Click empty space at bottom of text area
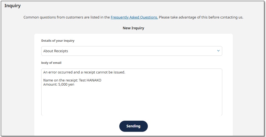 131,109
